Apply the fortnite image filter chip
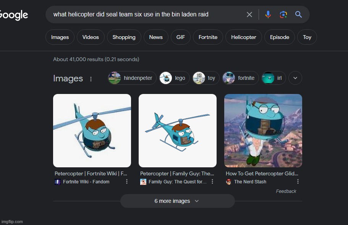348x225 pixels. click(x=240, y=78)
